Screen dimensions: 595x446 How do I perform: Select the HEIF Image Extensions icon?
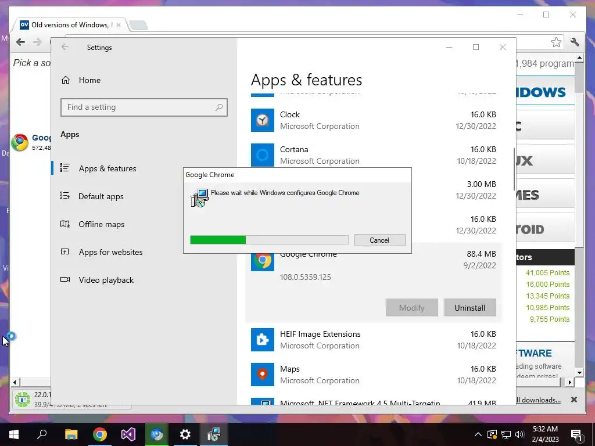tap(262, 340)
